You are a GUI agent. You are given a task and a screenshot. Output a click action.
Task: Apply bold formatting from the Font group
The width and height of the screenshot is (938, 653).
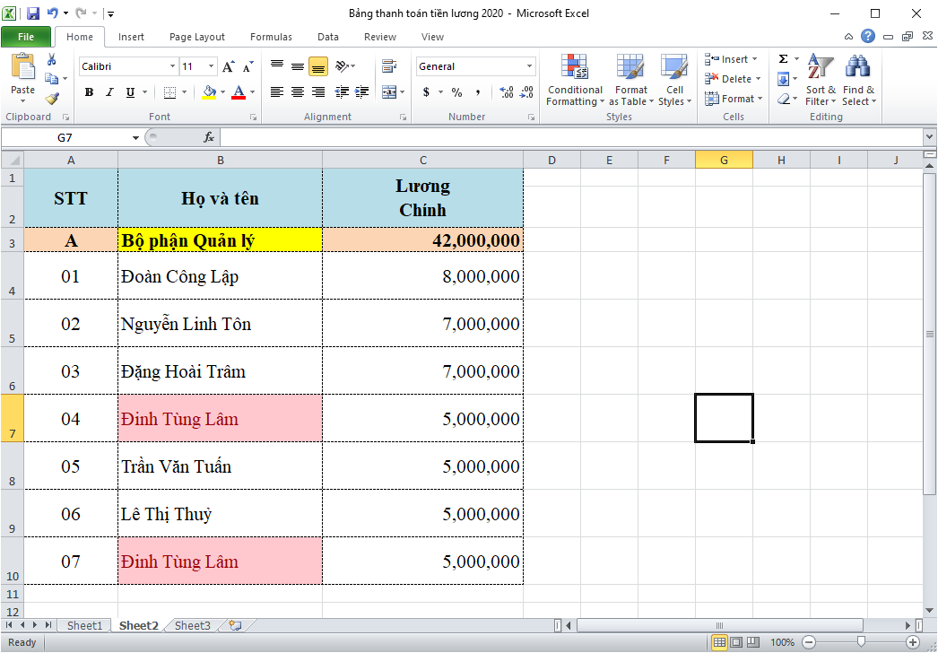click(x=88, y=92)
